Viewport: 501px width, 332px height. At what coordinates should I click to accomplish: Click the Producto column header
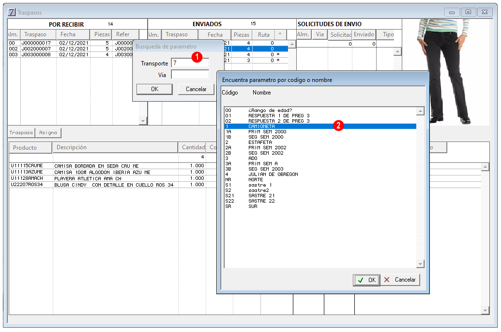30,147
